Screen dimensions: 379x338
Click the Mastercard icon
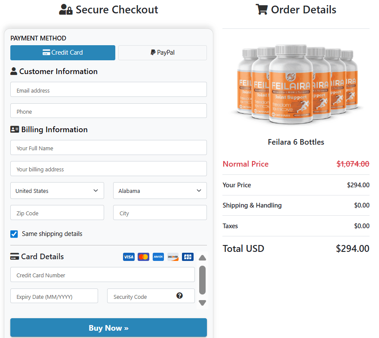[x=143, y=257]
